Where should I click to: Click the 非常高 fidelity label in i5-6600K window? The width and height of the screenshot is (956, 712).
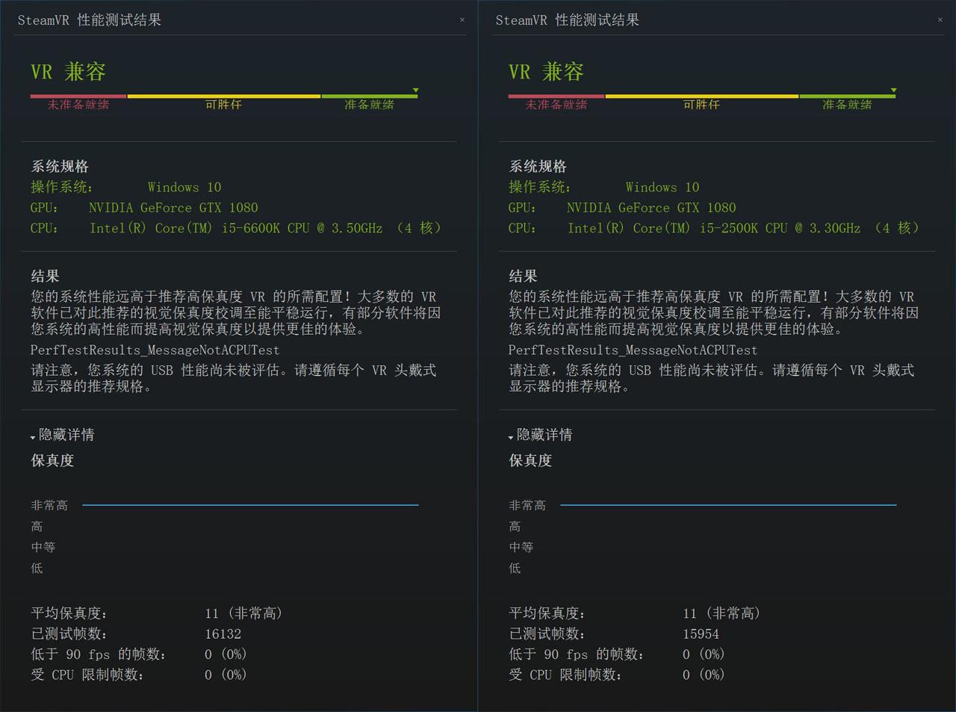pyautogui.click(x=49, y=506)
